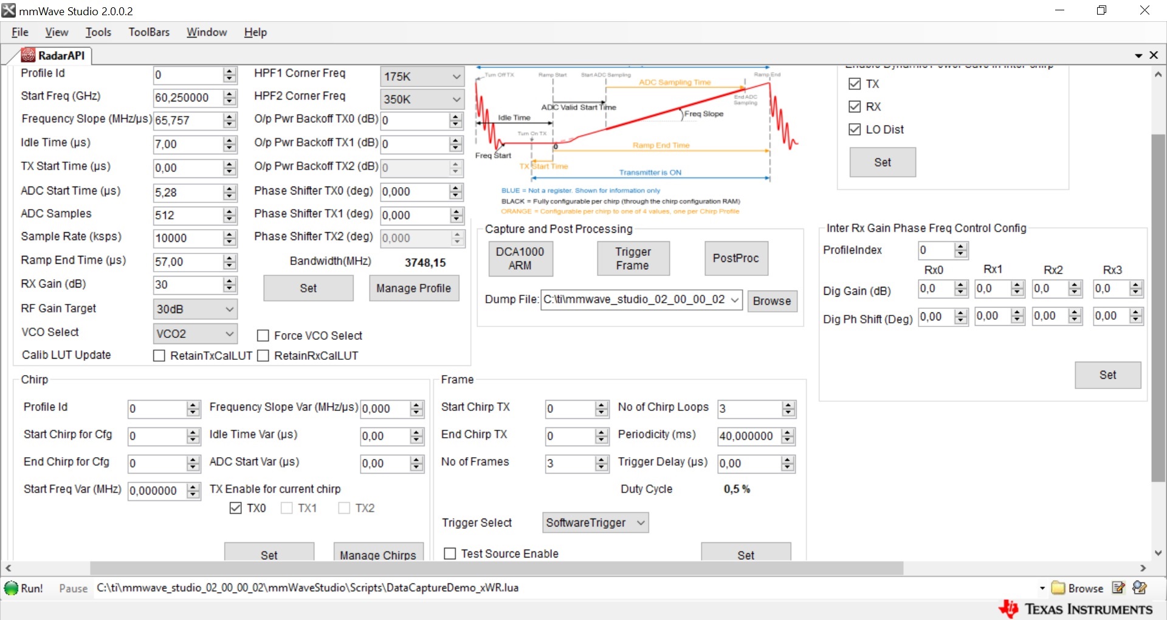Open HPF1 Corner Freq dropdown
Screen dimensions: 1167x620
click(422, 77)
